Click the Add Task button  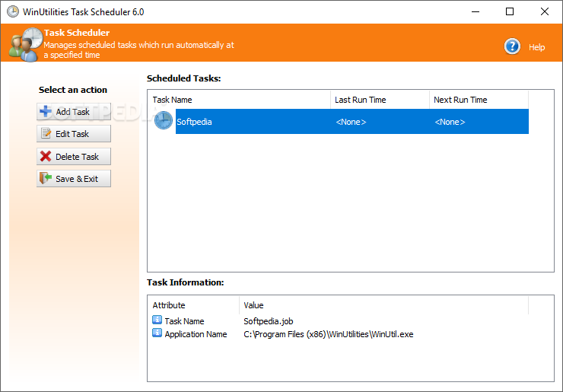pyautogui.click(x=74, y=112)
